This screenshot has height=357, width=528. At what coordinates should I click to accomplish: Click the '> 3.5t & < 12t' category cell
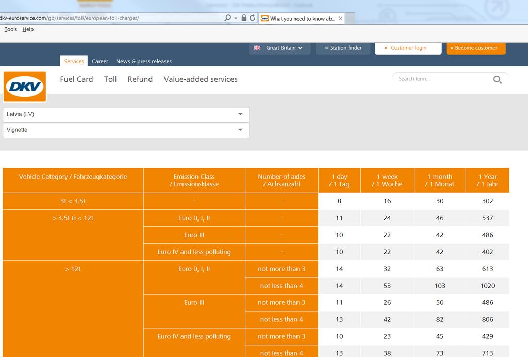coord(73,235)
